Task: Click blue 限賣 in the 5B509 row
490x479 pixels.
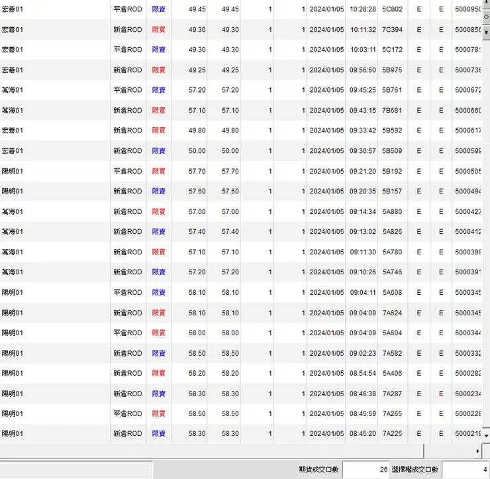Action: coord(159,150)
